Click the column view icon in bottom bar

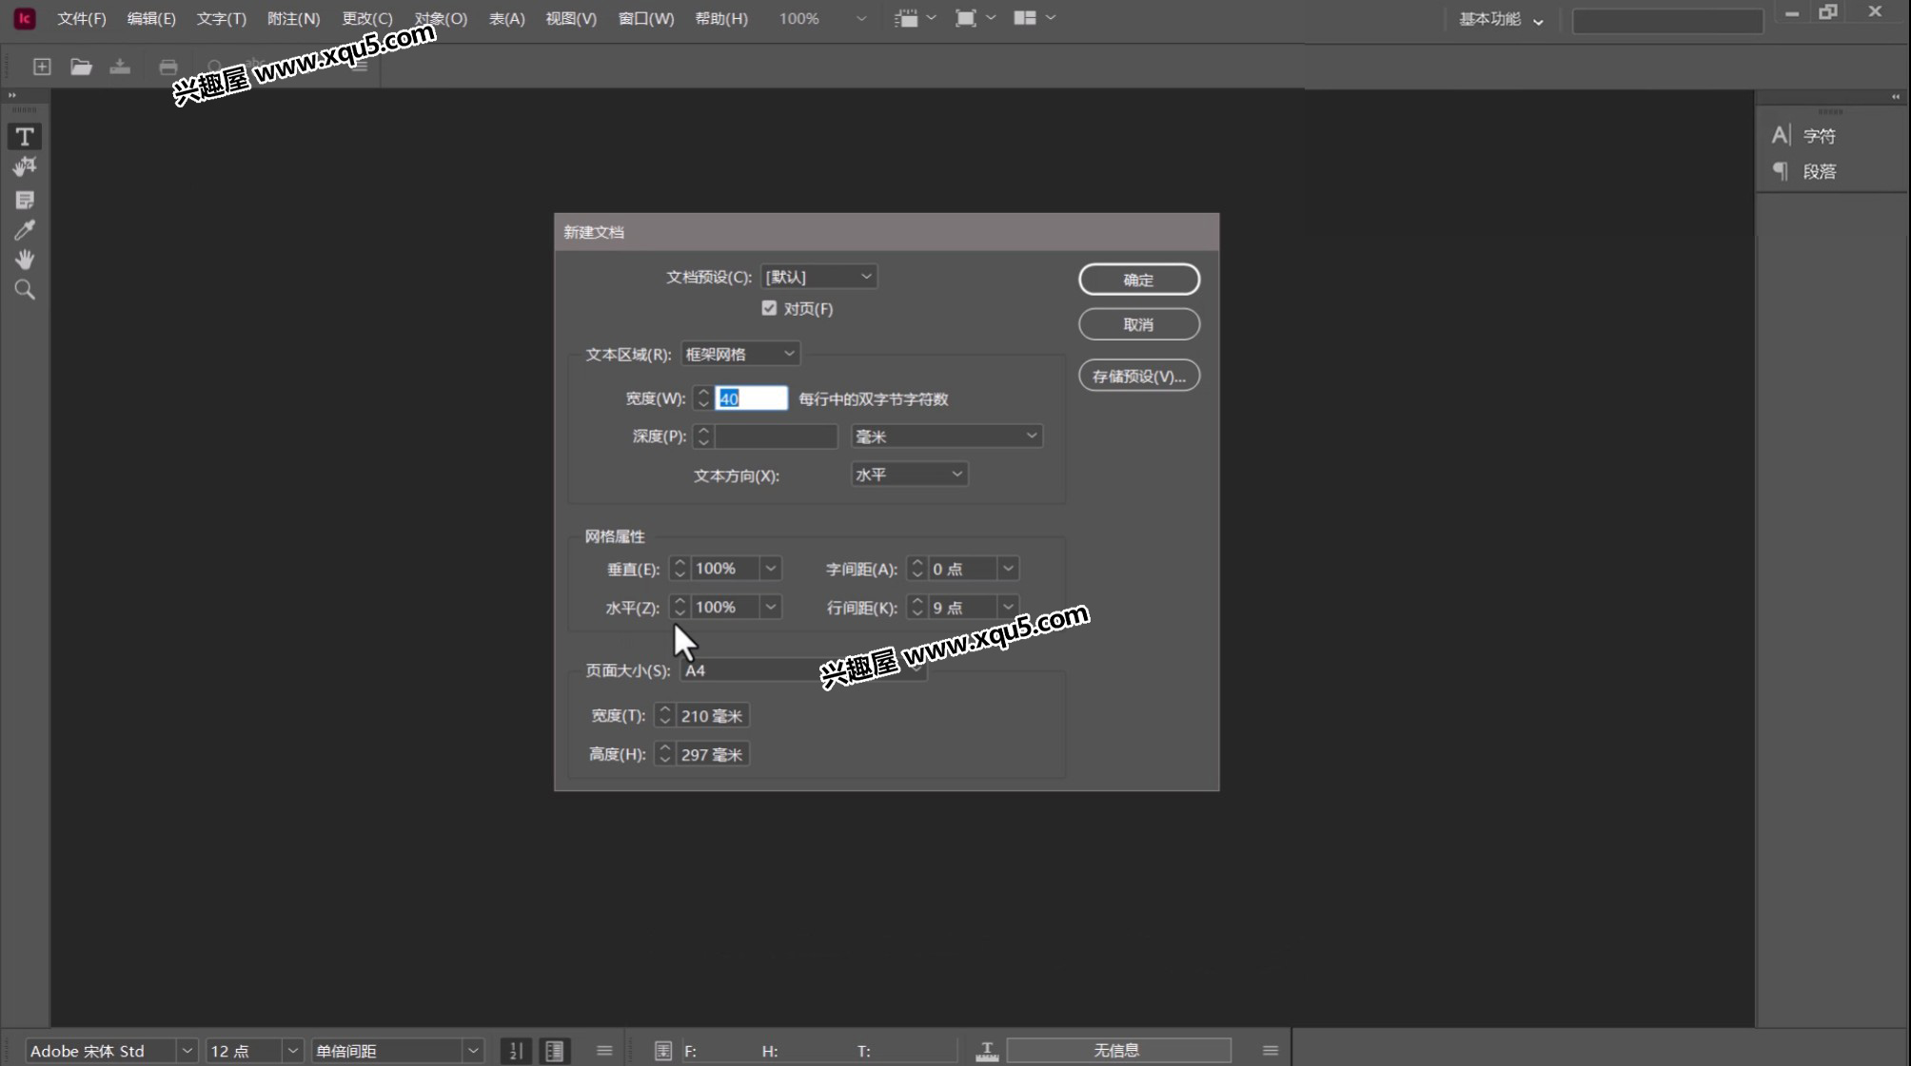pos(554,1051)
